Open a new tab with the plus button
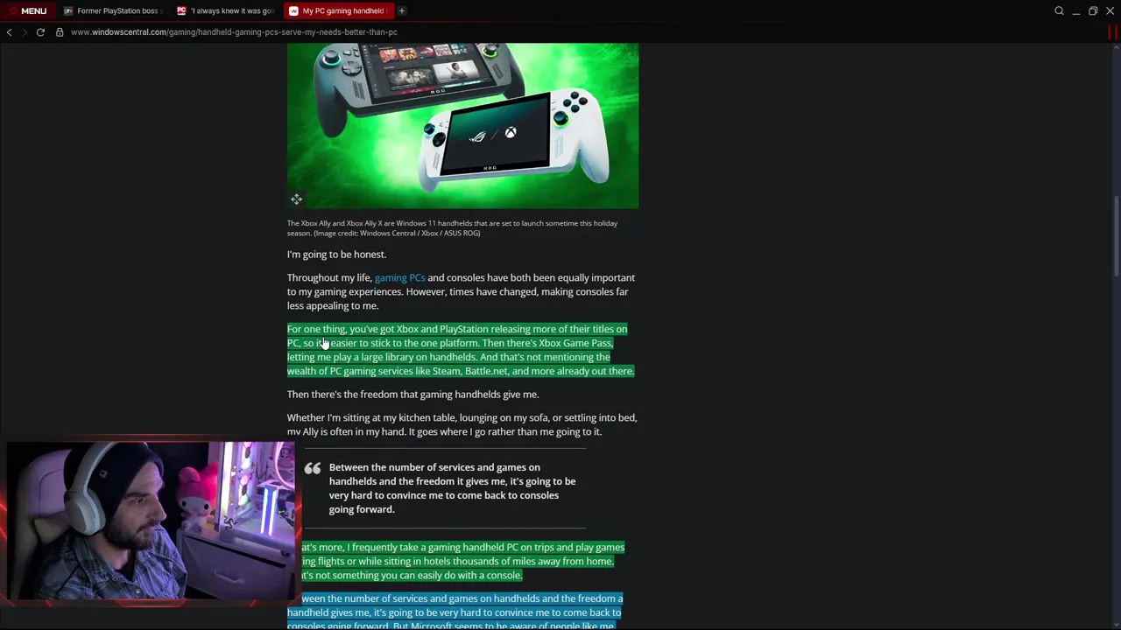Viewport: 1121px width, 630px height. click(402, 10)
